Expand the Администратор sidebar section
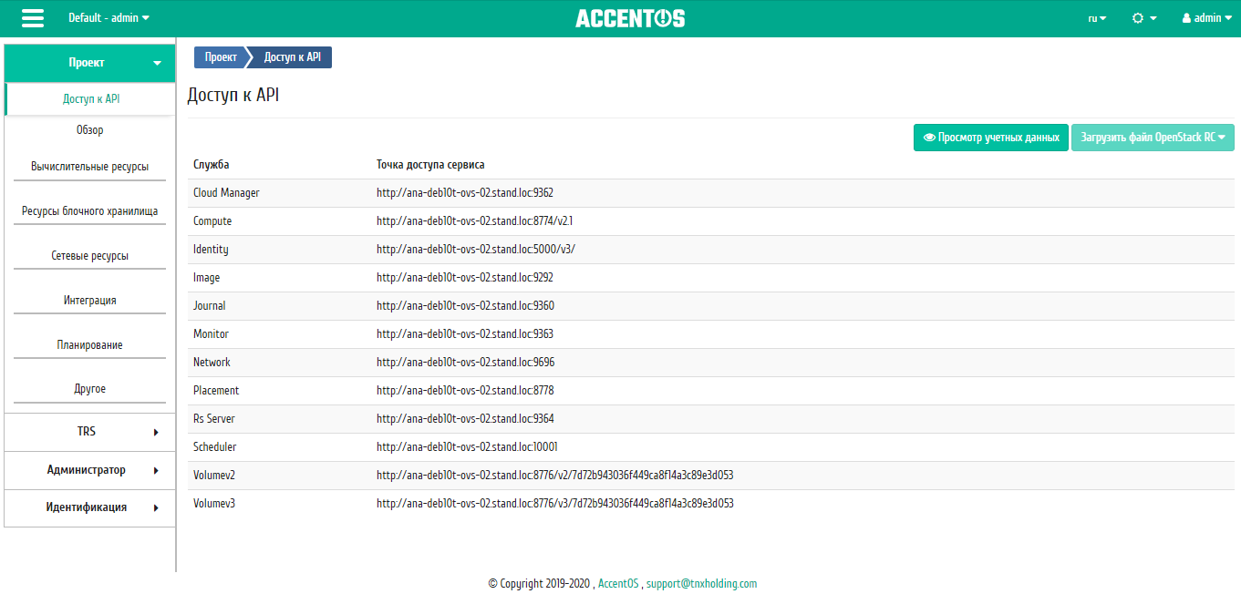 pyautogui.click(x=89, y=470)
